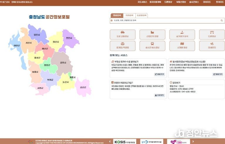The height and width of the screenshot is (144, 225).
Task: Click 바로가기 in the 일사편리 card
Action: (218, 74)
